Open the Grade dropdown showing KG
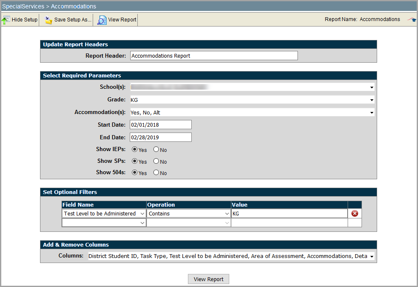418x287 pixels. 252,100
